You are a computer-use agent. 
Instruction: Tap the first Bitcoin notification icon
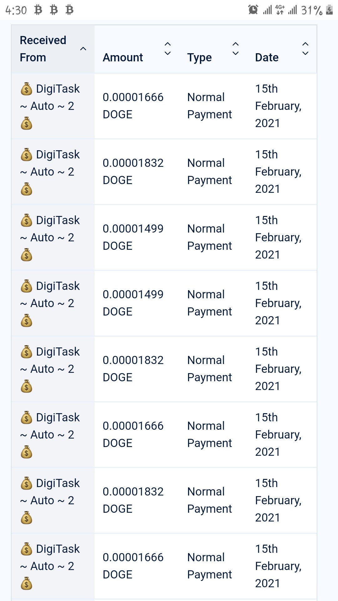[x=38, y=10]
